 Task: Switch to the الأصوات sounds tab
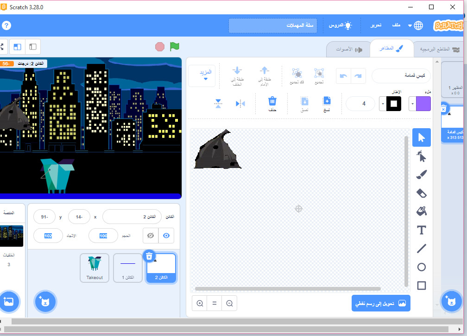[349, 49]
